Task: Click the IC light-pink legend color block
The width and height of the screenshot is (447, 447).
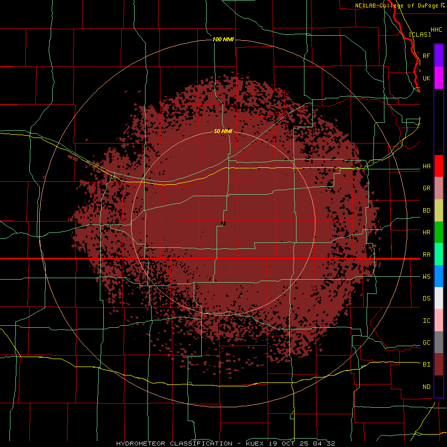Action: coord(439,320)
